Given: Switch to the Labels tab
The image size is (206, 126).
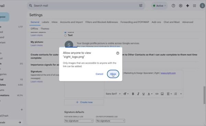Looking at the screenshot, I should click(45, 22).
